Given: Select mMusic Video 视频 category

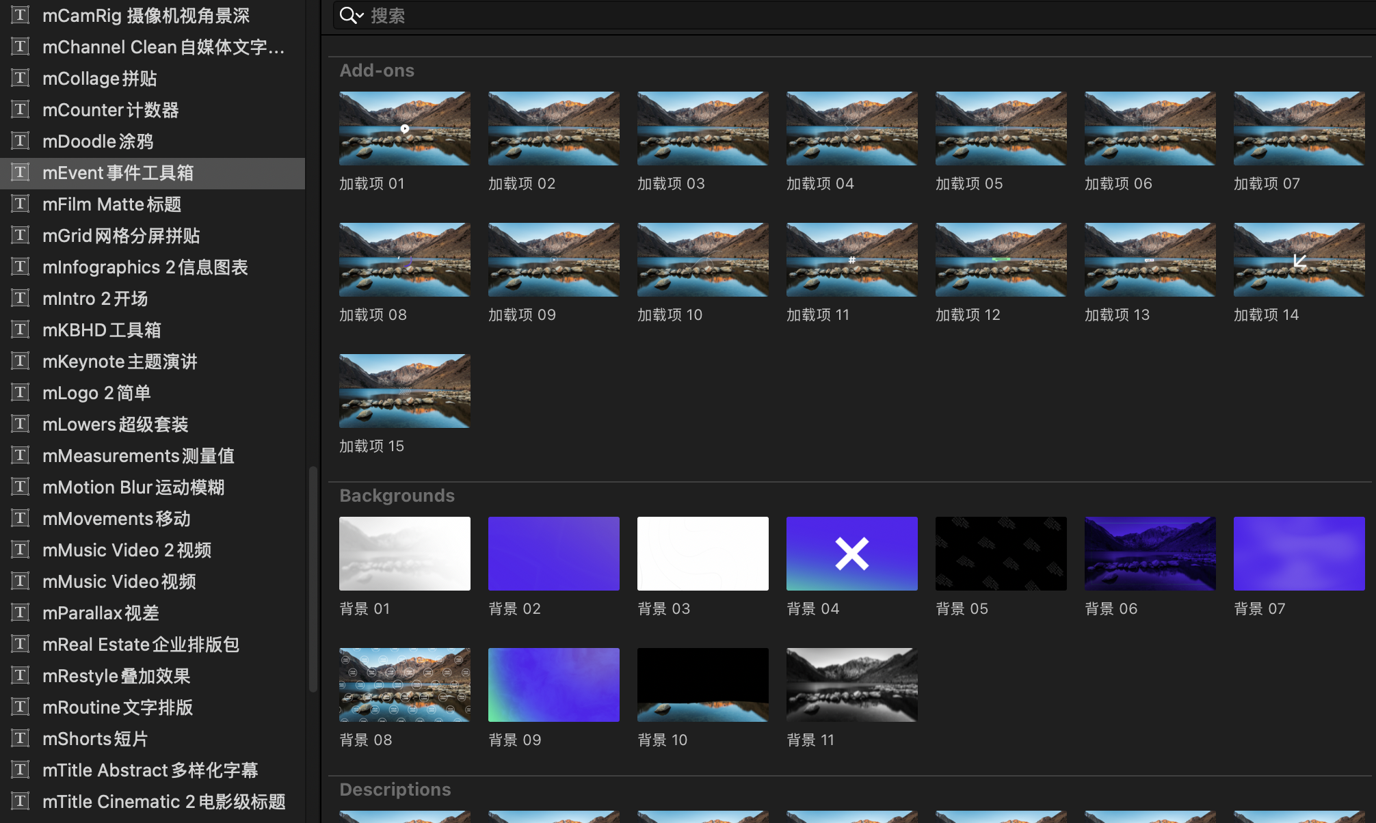Looking at the screenshot, I should pos(153,582).
